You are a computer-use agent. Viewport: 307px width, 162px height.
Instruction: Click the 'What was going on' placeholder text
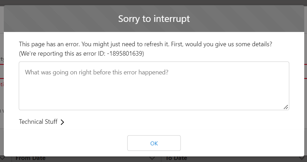click(97, 72)
